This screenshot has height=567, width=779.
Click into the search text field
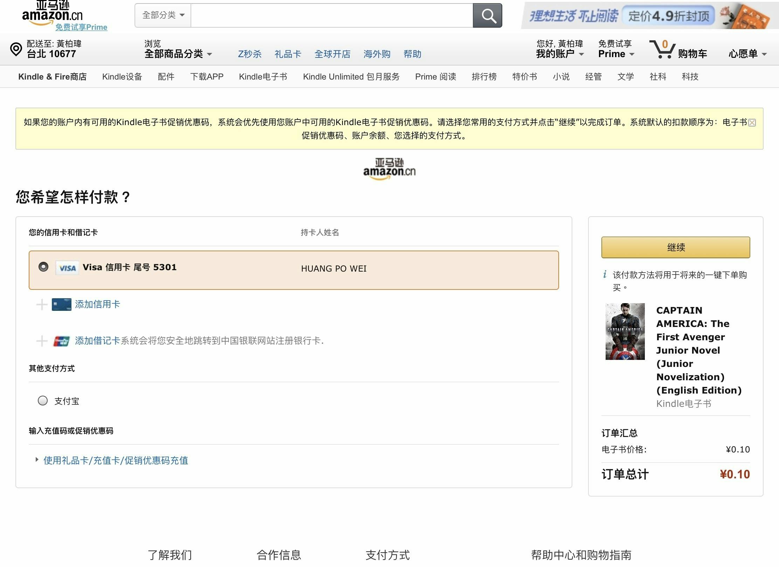tap(331, 16)
